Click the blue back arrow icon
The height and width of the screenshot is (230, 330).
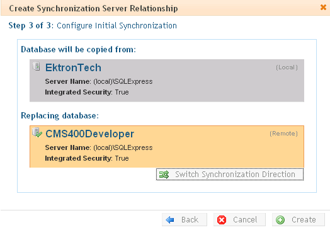(x=170, y=220)
